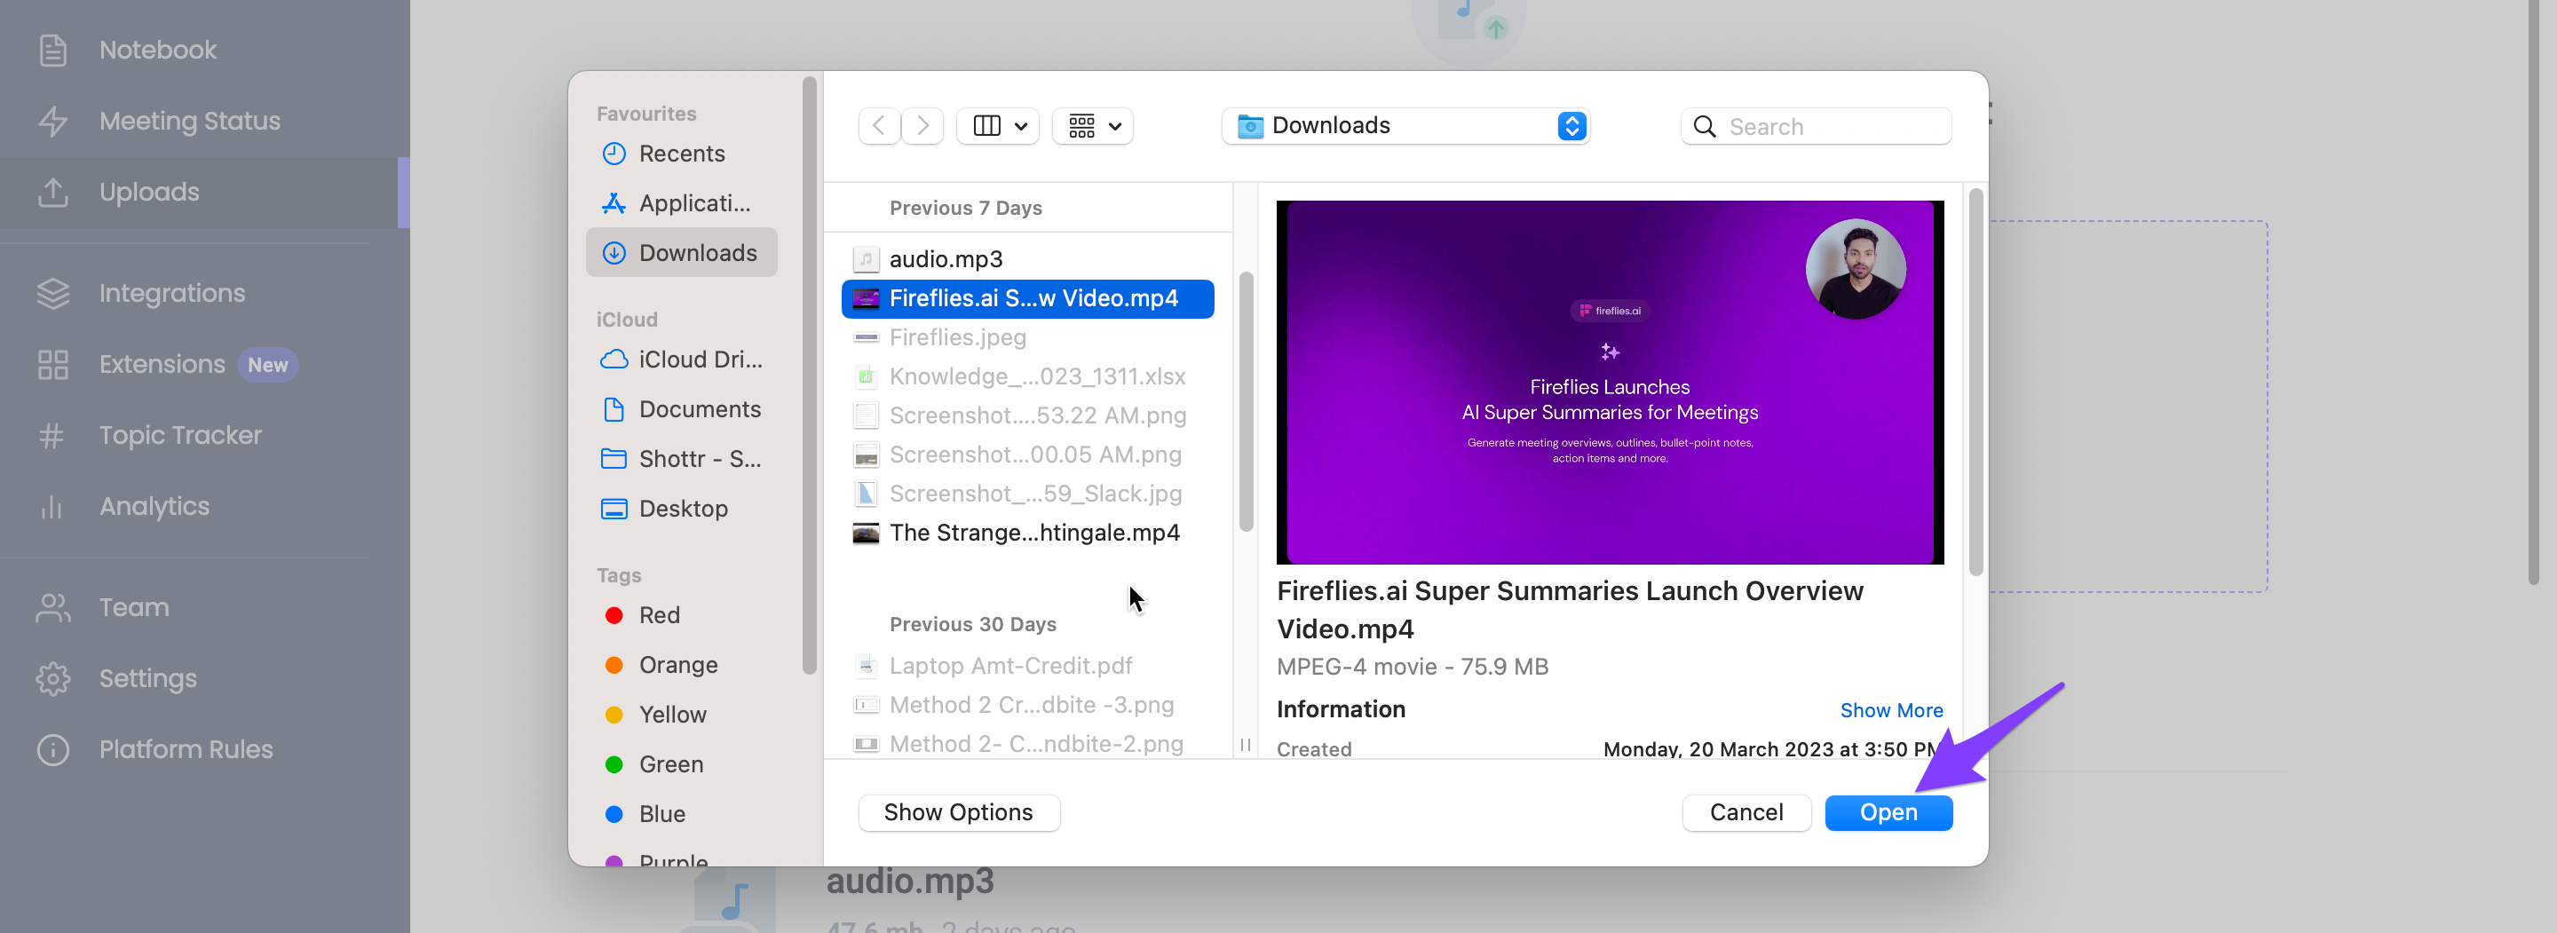Screen dimensions: 2557x933
Task: Open the group-by grid dropdown
Action: click(x=1093, y=126)
